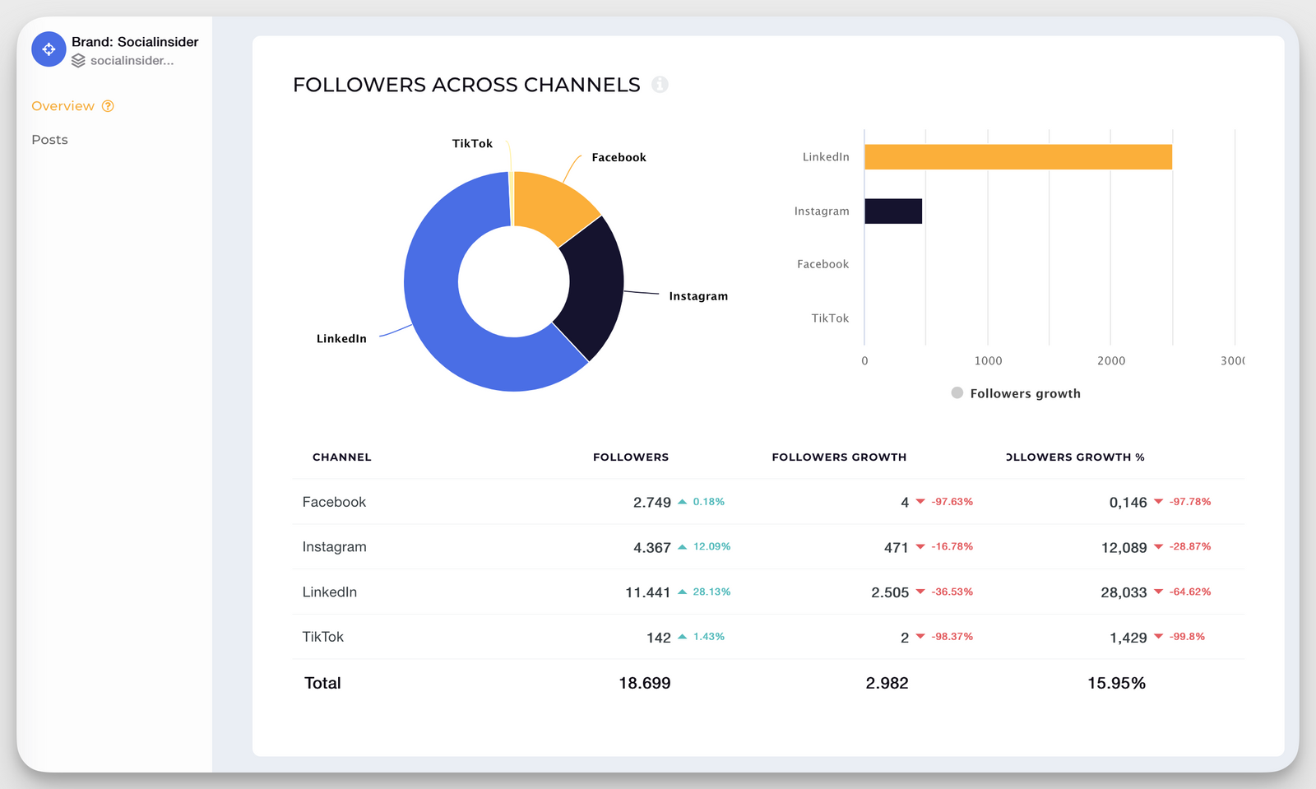Sort table by the FOLLOWERS column header

tap(630, 457)
